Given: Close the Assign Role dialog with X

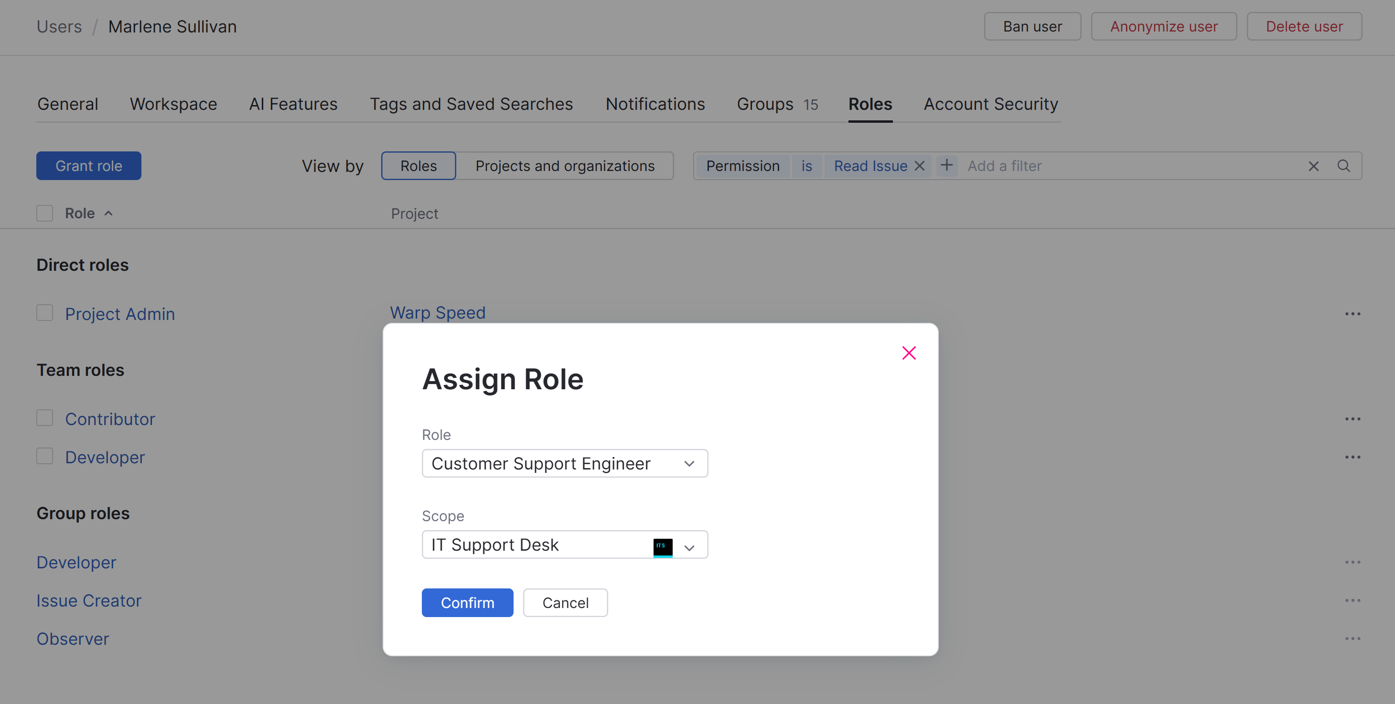Looking at the screenshot, I should (x=909, y=353).
